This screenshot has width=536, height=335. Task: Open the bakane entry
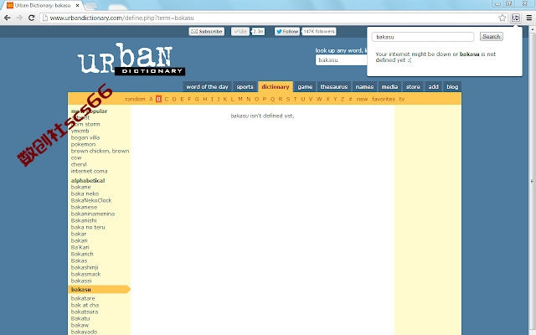click(x=80, y=187)
